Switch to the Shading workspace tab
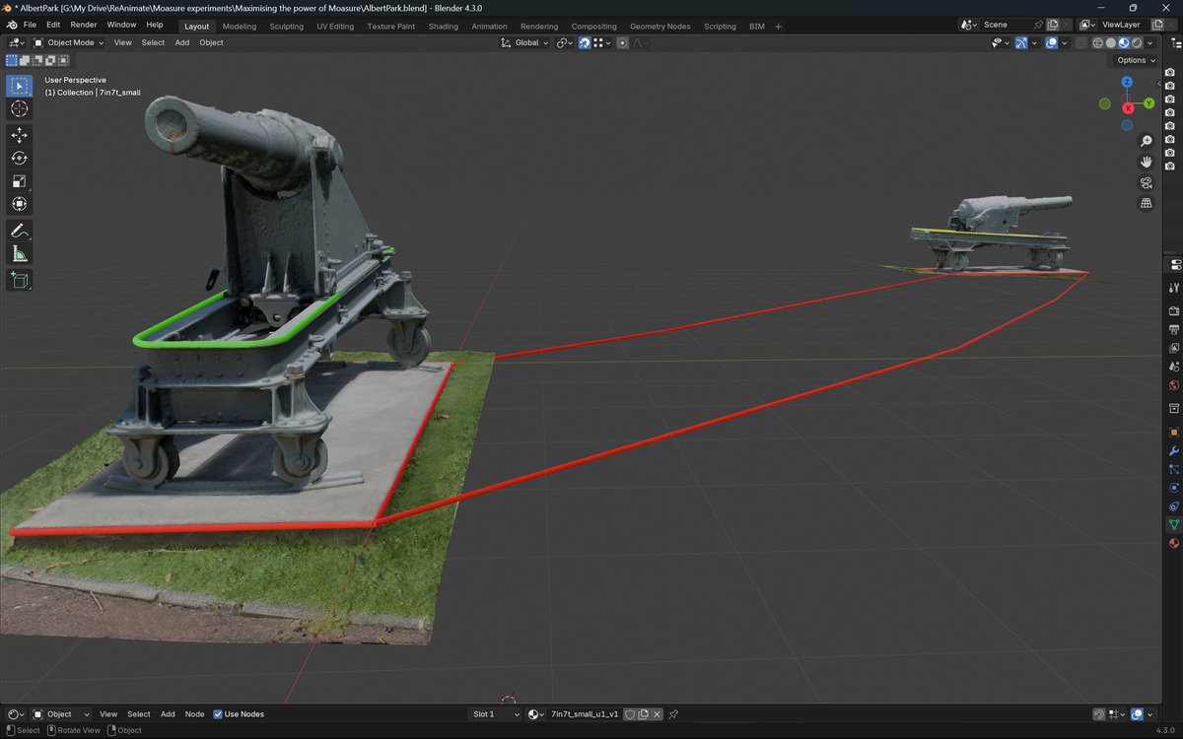 443,27
